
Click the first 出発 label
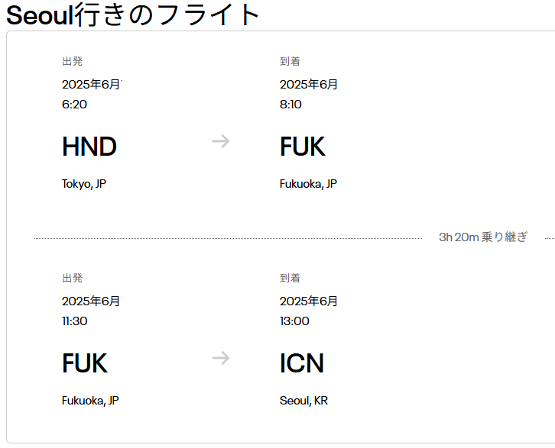(72, 61)
